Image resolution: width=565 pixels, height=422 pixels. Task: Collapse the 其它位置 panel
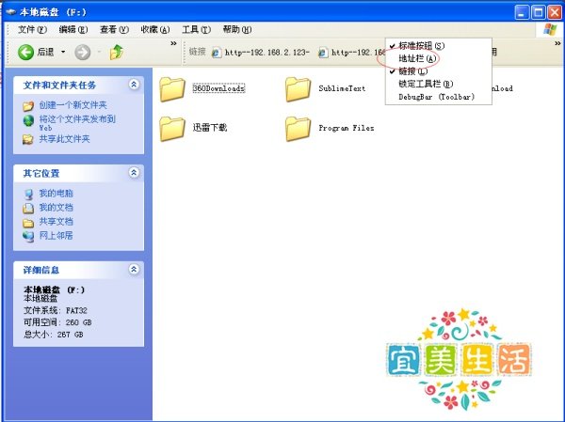(x=134, y=173)
